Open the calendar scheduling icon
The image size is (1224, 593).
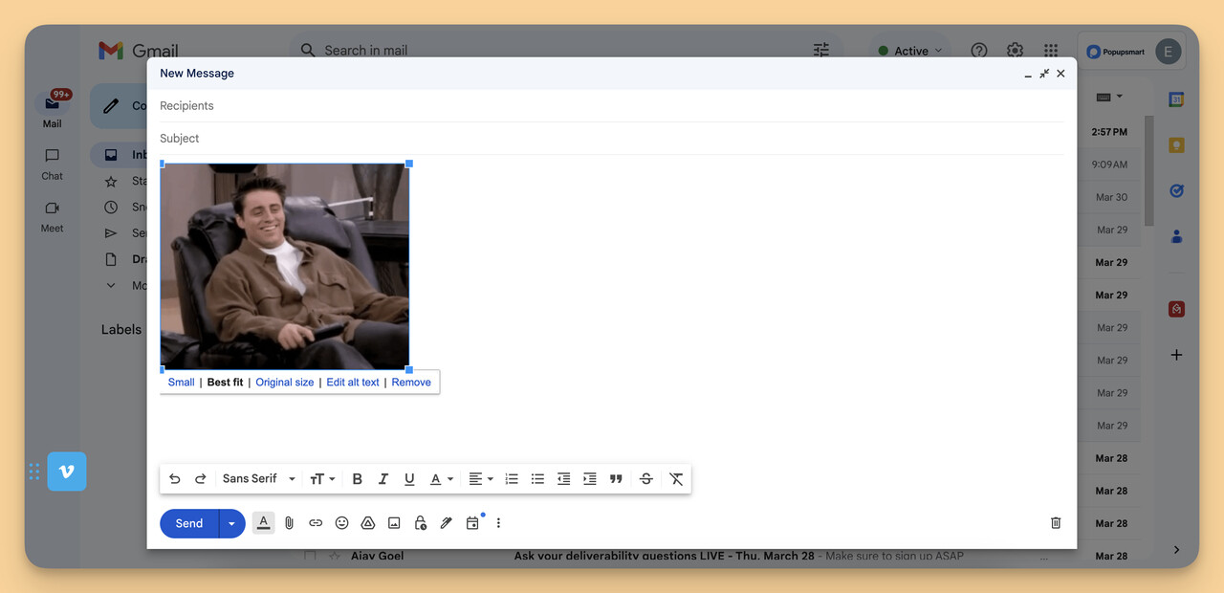472,523
